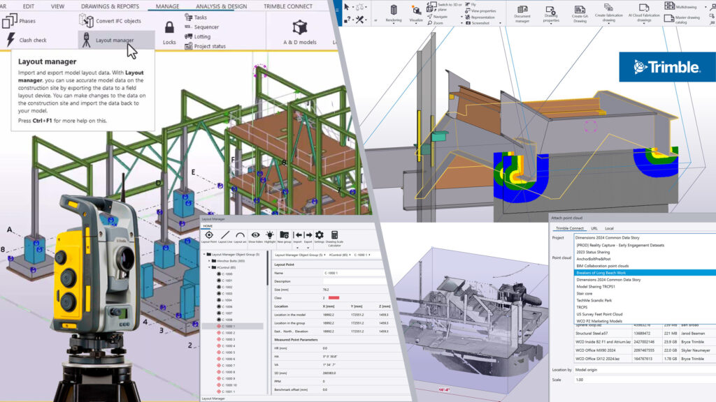
Task: Select the Breakers of Long Beach Work project
Action: pos(601,273)
